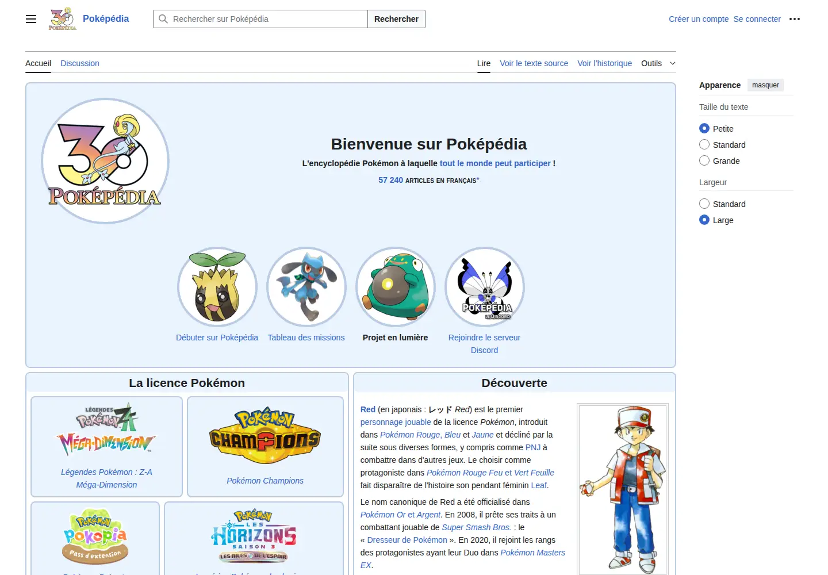Open the Pokémon Pokopia logo
828x575 pixels.
(x=95, y=536)
